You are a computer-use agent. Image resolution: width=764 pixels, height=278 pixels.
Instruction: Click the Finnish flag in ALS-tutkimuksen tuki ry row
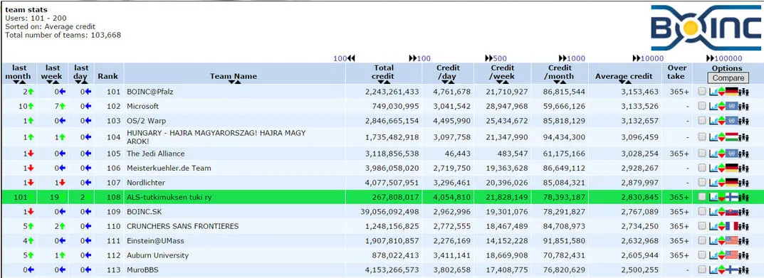[x=732, y=197]
